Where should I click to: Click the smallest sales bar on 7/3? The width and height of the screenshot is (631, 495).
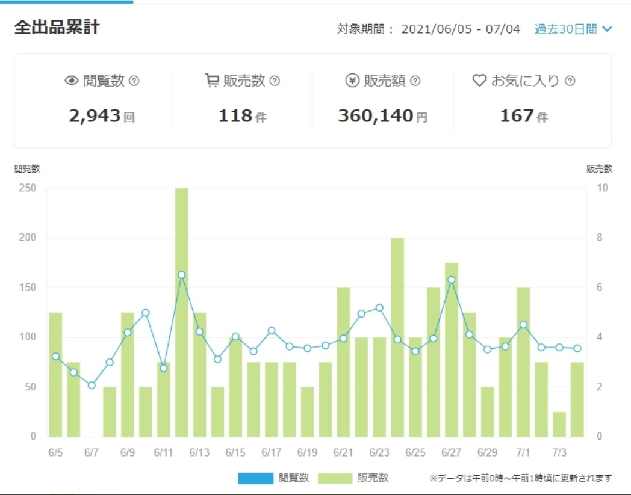[x=559, y=424]
